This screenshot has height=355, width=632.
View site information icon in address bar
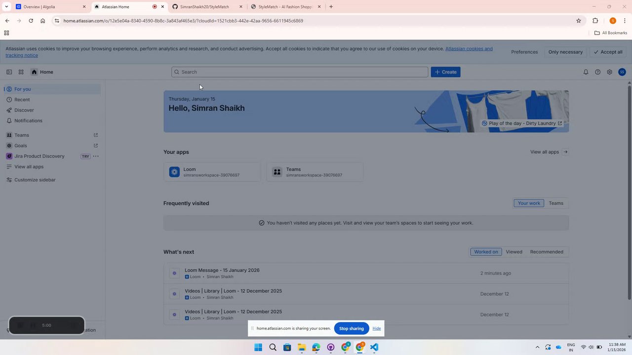(57, 21)
